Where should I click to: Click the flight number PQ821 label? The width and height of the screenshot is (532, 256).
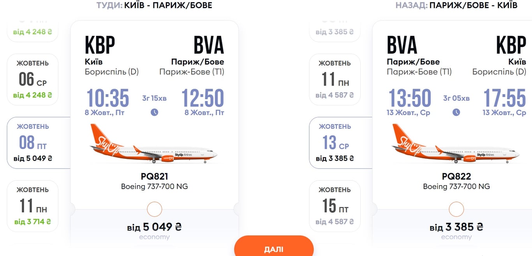coord(154,177)
